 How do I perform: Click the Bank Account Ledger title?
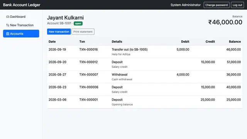(22, 5)
